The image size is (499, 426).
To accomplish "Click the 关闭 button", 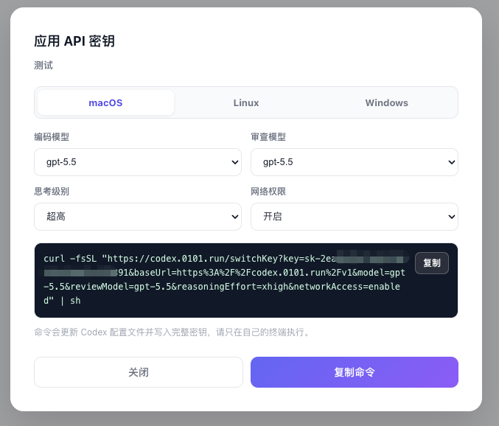I will (x=139, y=372).
